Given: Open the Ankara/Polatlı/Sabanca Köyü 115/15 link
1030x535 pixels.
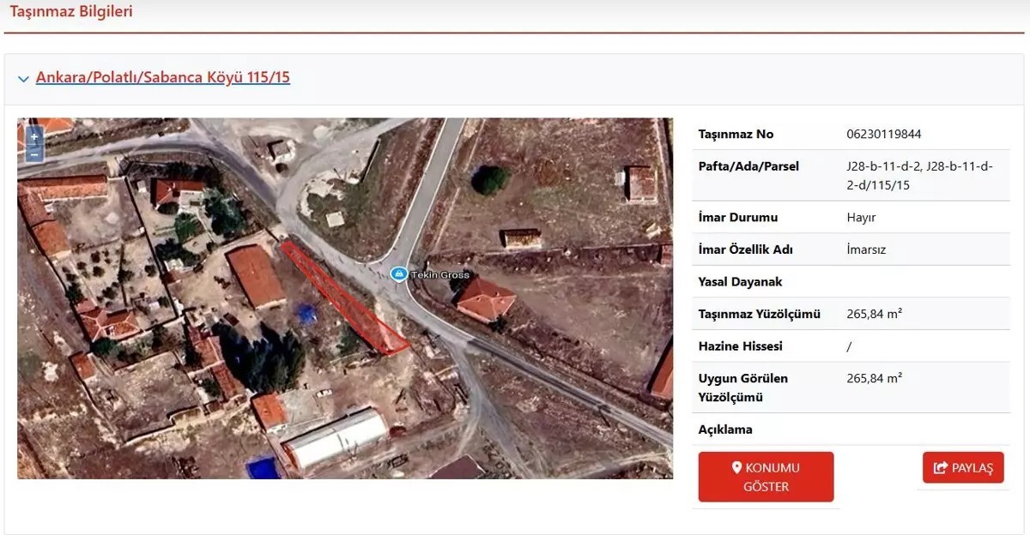Looking at the screenshot, I should pos(163,78).
